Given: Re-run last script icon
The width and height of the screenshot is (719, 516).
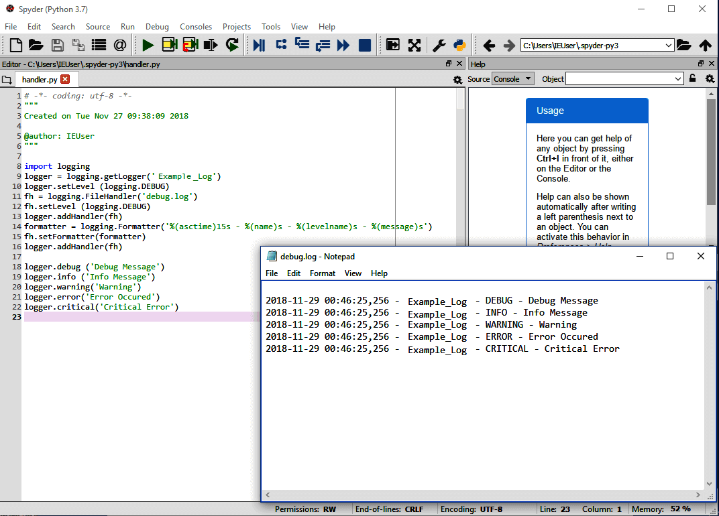Looking at the screenshot, I should point(232,45).
